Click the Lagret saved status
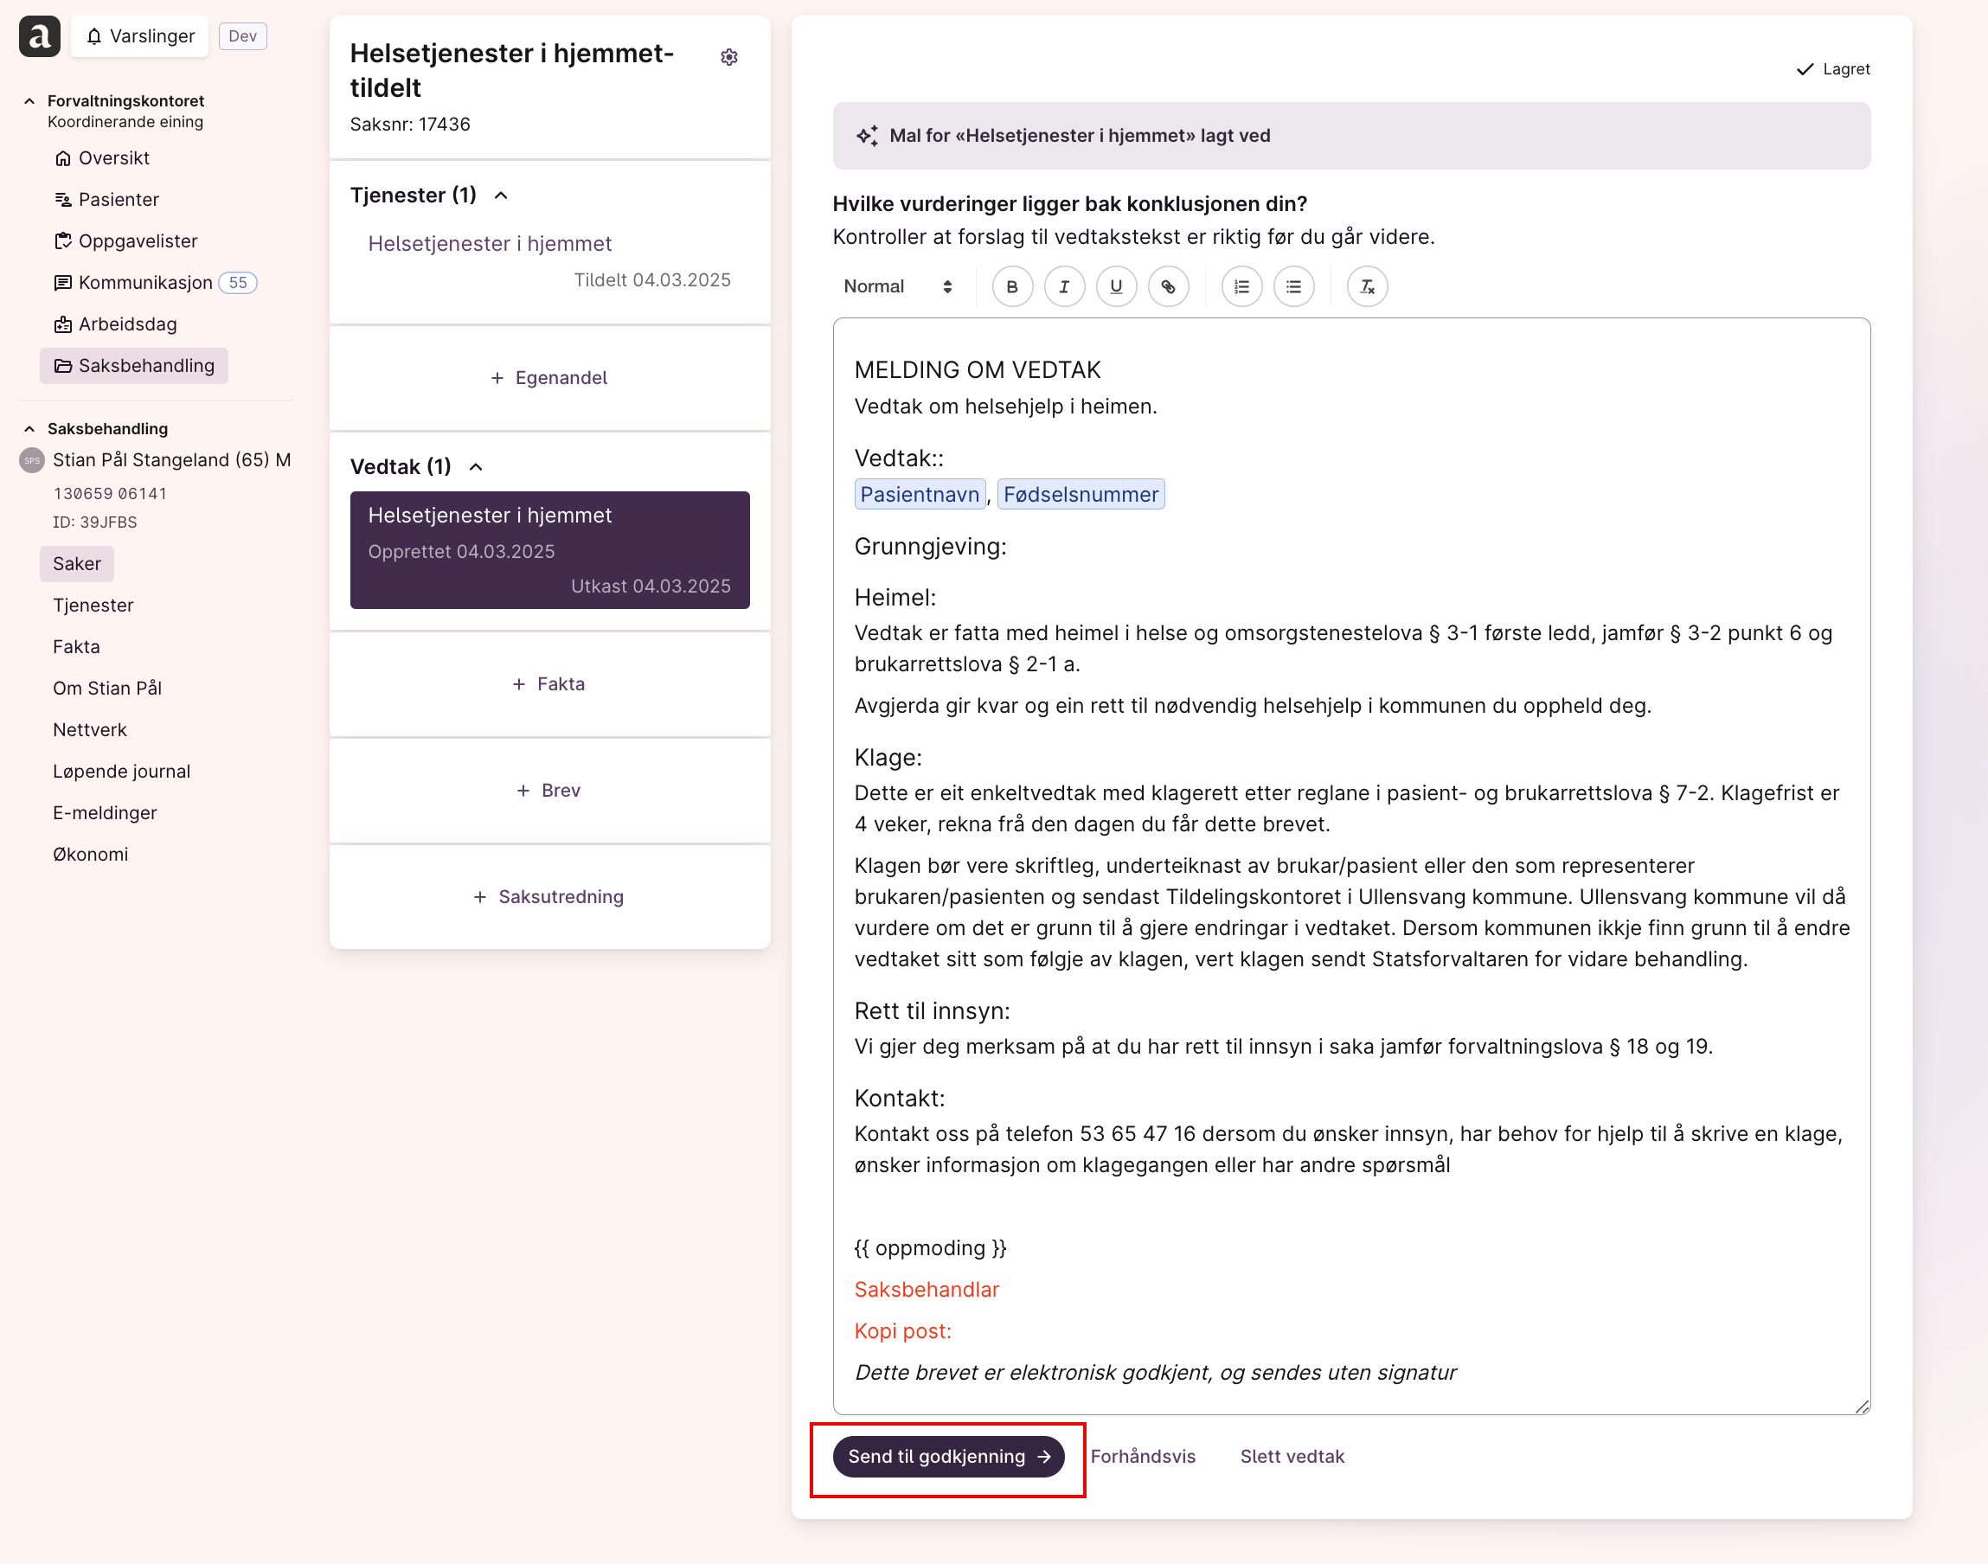1988x1564 pixels. pos(1833,69)
